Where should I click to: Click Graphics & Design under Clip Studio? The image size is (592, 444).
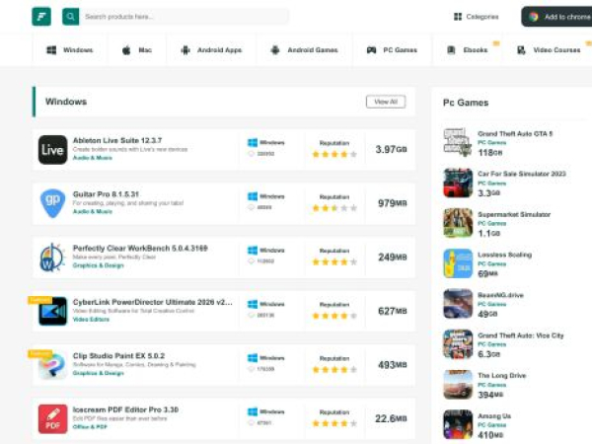click(x=98, y=373)
